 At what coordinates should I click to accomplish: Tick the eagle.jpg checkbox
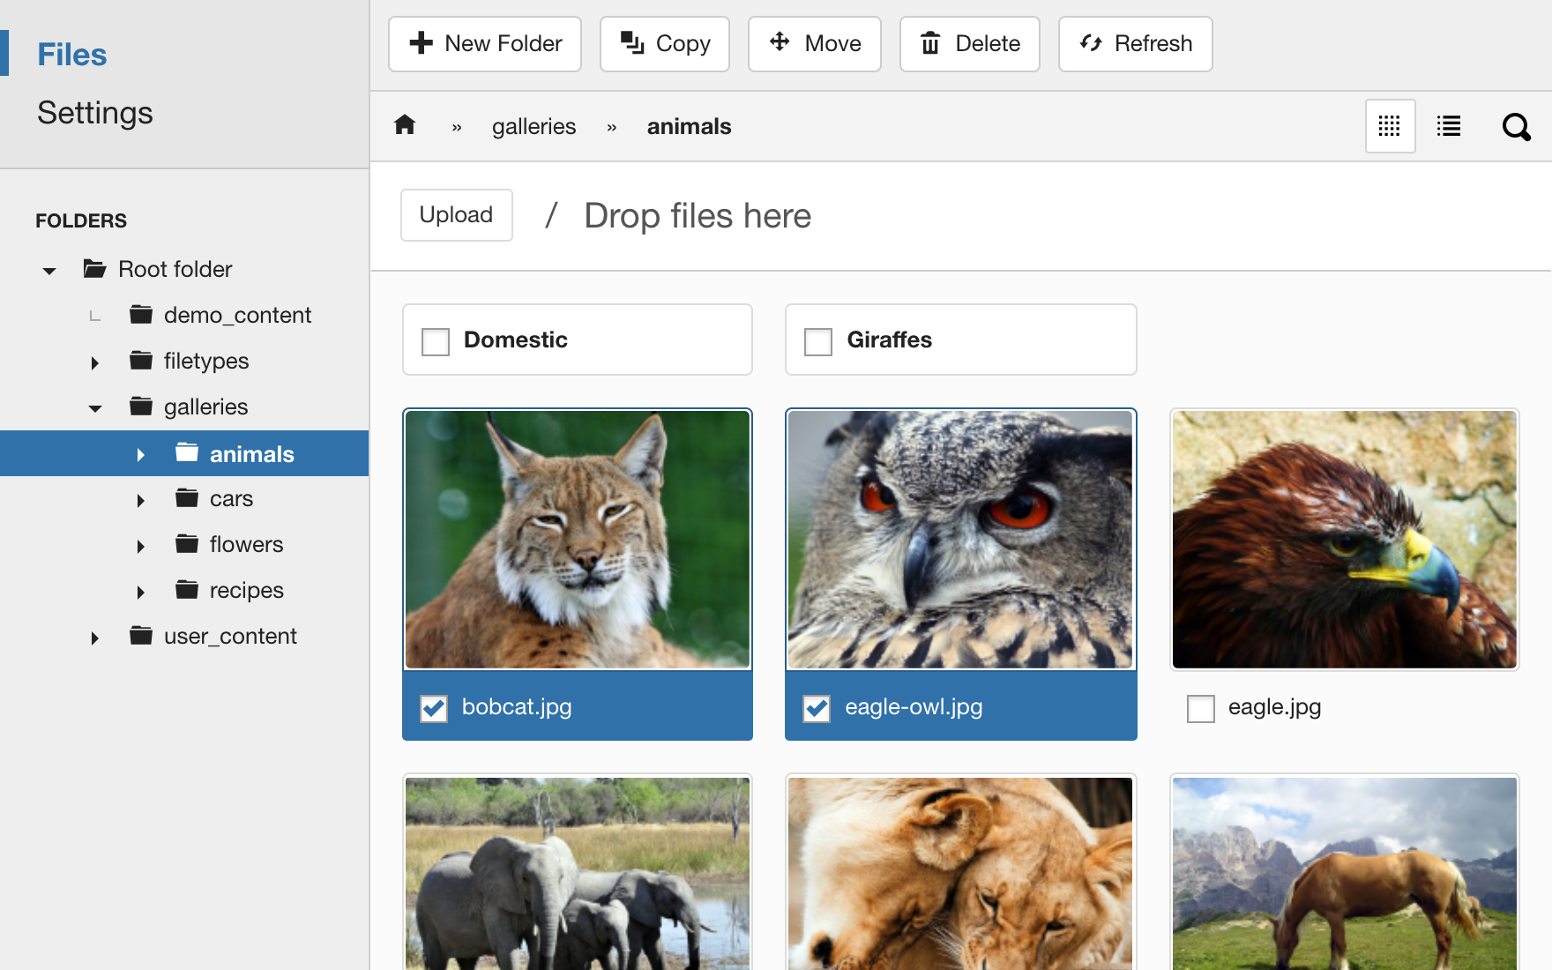(x=1200, y=708)
